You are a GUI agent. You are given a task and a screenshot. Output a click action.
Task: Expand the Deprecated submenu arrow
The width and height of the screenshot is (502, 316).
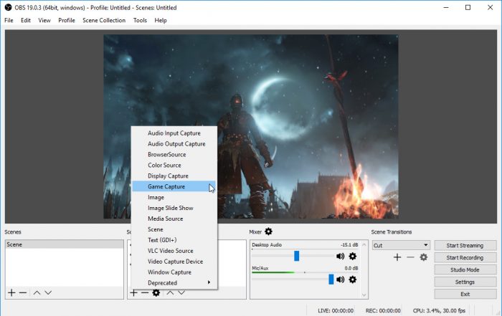(x=209, y=282)
